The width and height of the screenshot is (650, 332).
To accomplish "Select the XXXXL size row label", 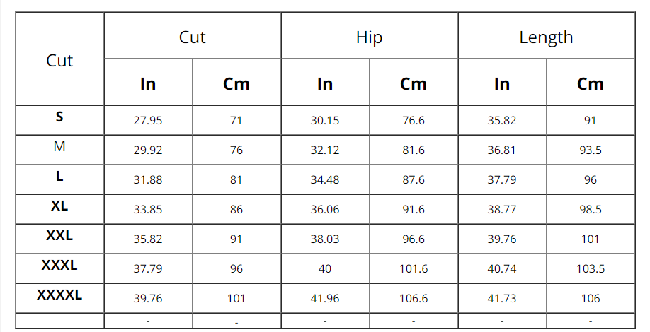I will [x=59, y=295].
